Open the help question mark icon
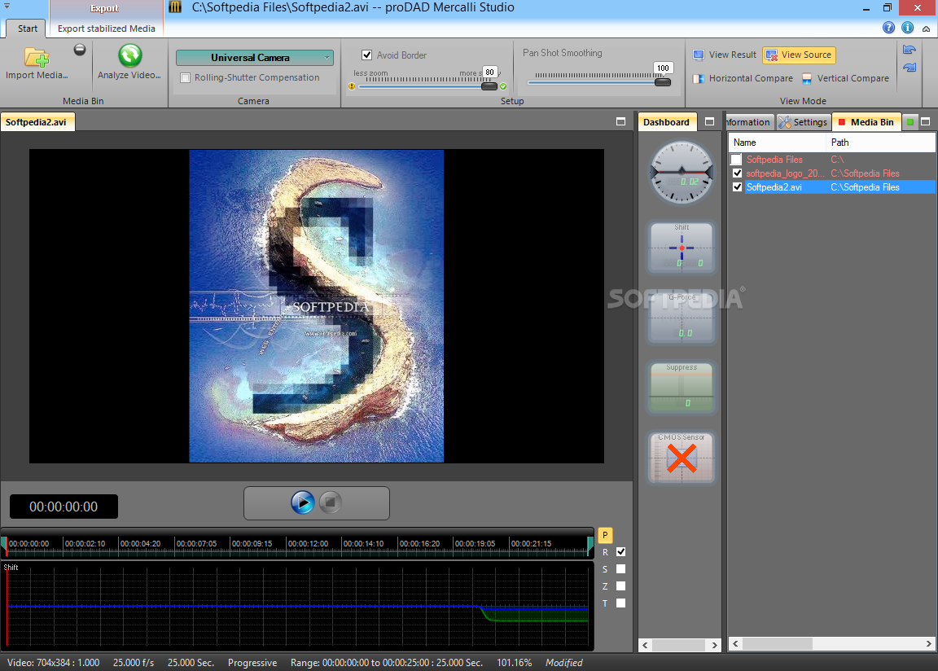Image resolution: width=938 pixels, height=671 pixels. pos(888,28)
